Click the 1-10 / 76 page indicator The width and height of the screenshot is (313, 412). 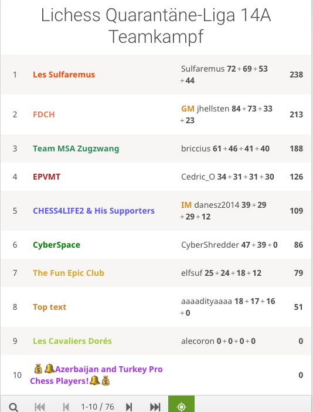click(97, 407)
